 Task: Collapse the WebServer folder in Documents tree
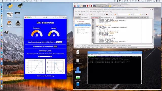point(75,20)
